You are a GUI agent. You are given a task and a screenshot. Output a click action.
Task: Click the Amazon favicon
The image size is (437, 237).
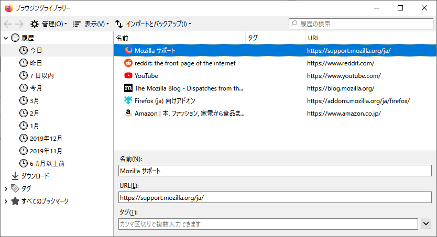[128, 113]
